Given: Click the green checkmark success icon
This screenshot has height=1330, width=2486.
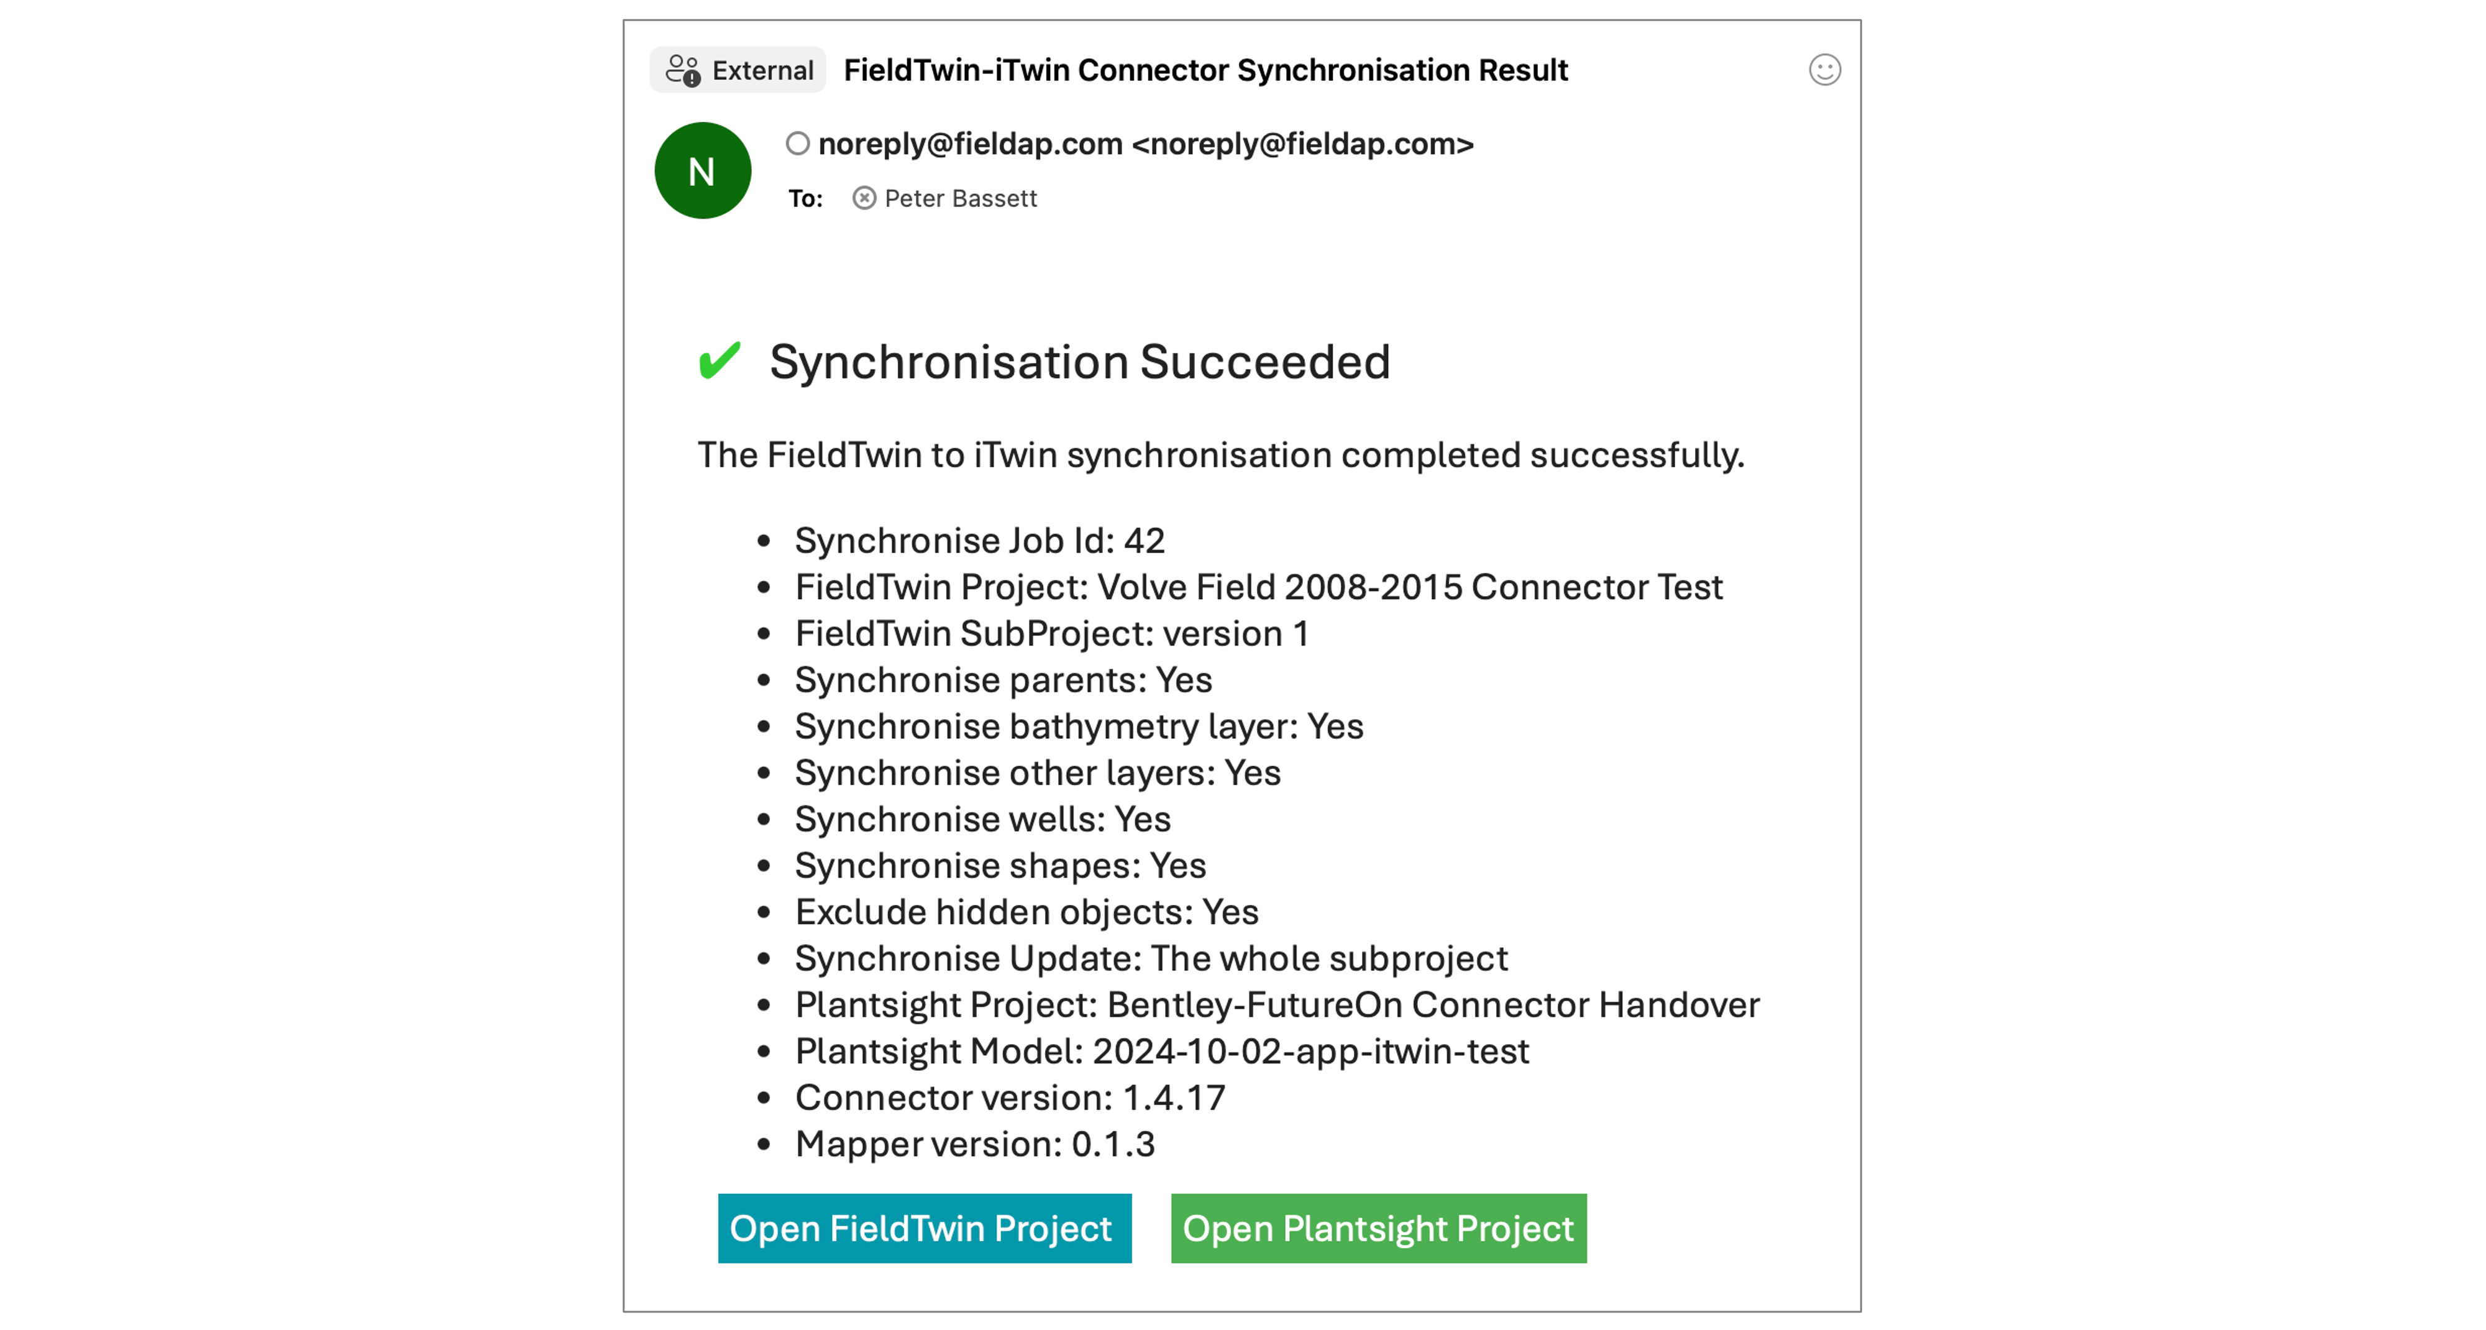Looking at the screenshot, I should point(720,361).
